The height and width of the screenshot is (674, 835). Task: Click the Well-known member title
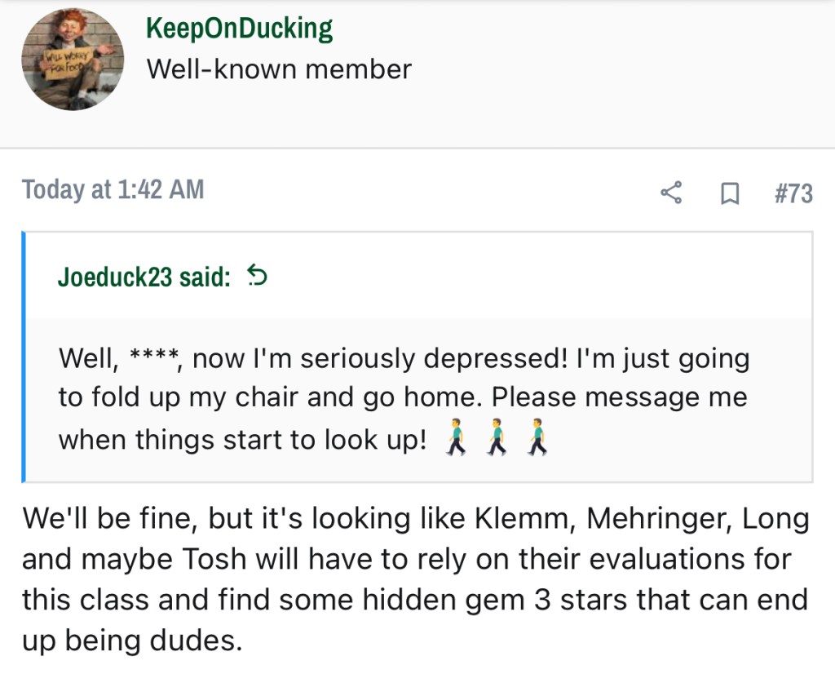pos(279,69)
